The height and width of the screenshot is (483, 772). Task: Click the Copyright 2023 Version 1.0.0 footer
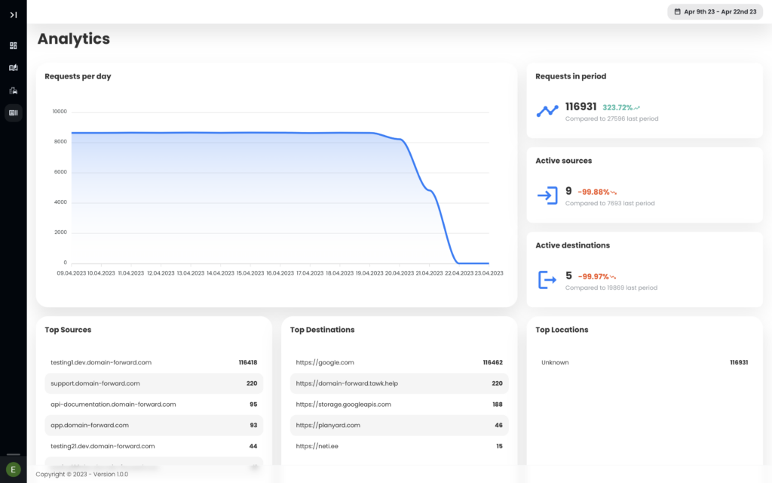pyautogui.click(x=81, y=474)
